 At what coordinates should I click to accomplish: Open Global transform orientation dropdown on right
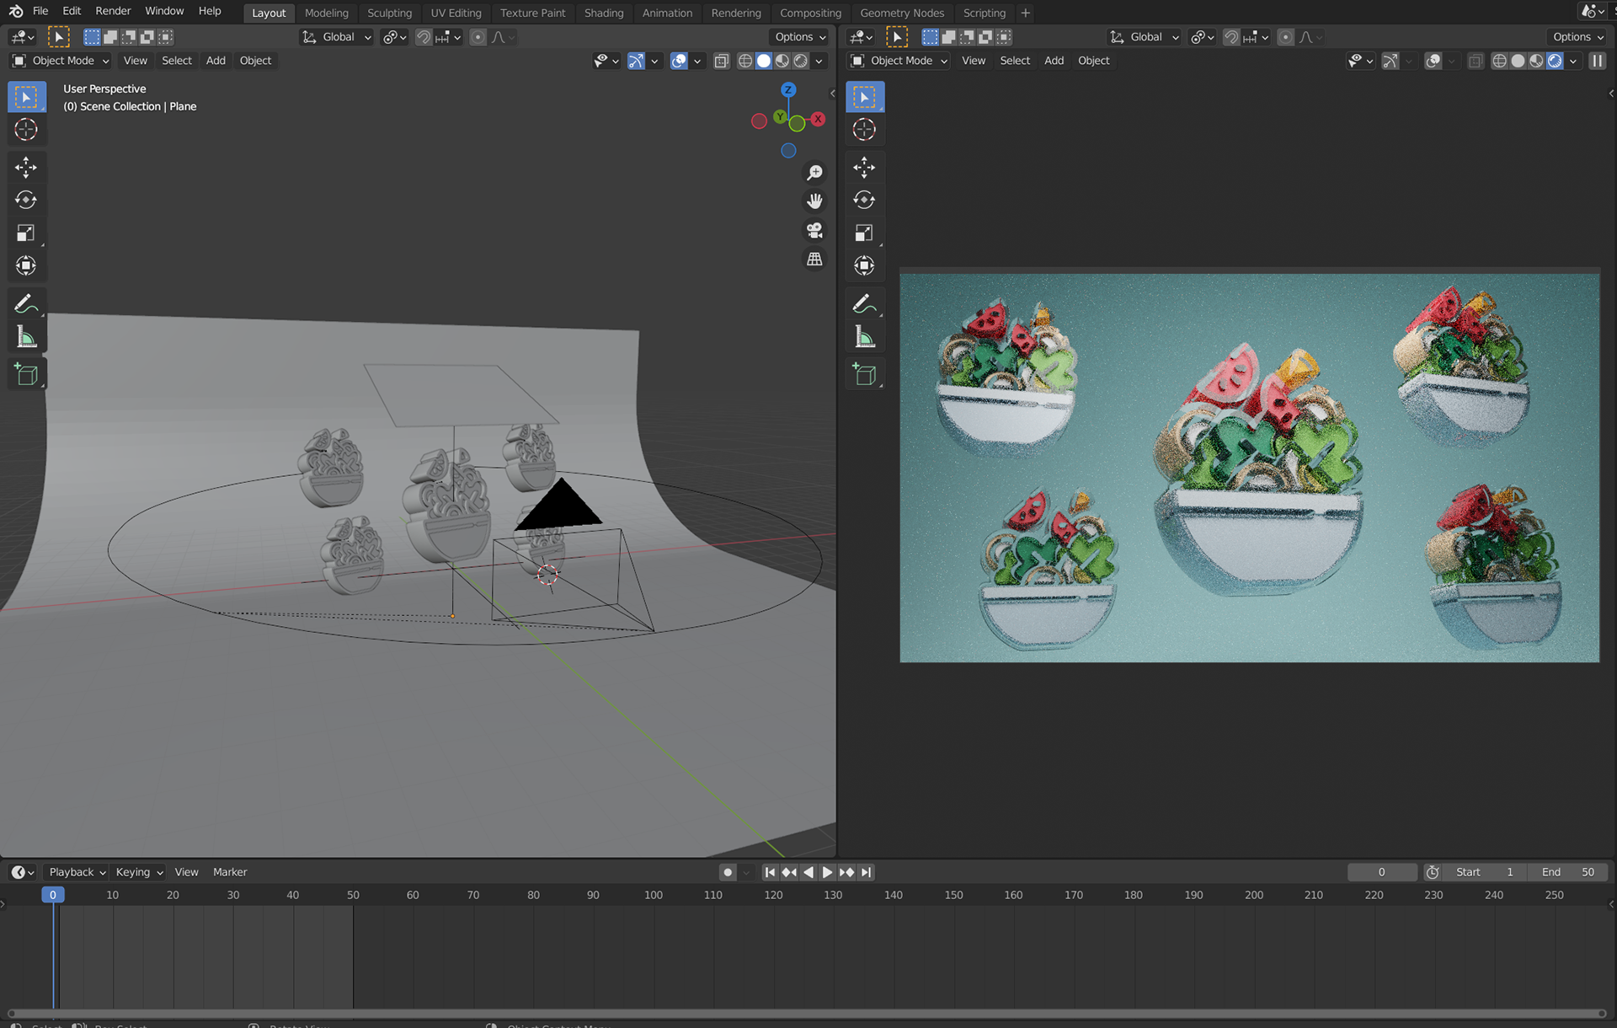pyautogui.click(x=1145, y=37)
